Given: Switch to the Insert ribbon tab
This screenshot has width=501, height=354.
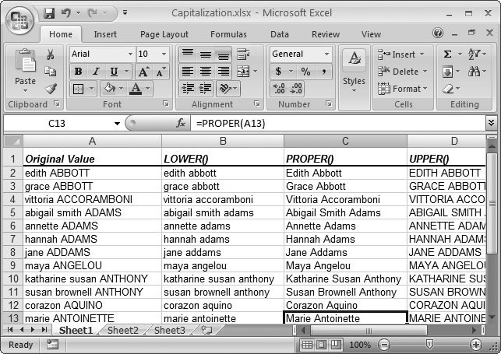Looking at the screenshot, I should pos(105,34).
